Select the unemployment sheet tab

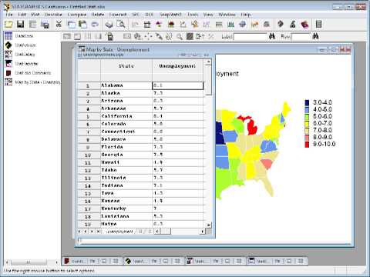pos(119,232)
